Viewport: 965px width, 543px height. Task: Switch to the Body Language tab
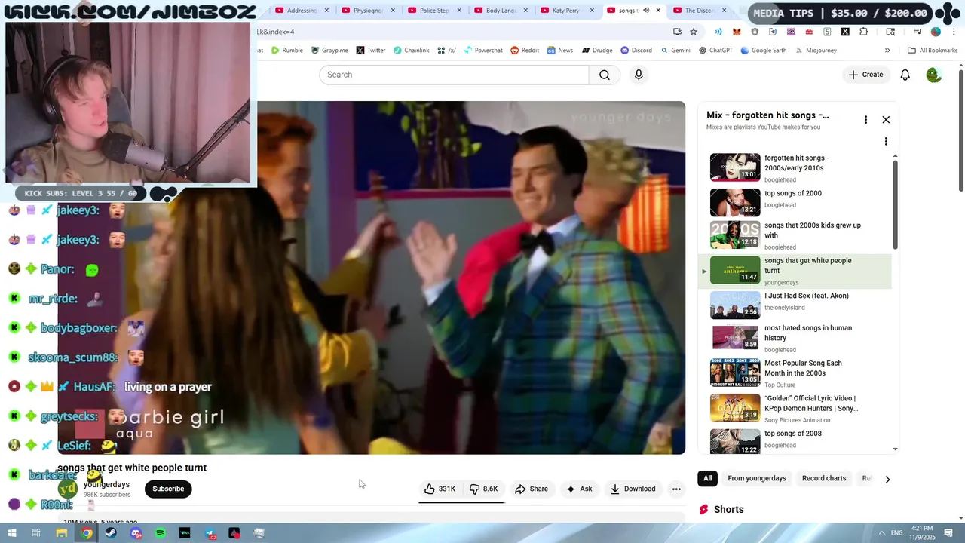(x=501, y=11)
